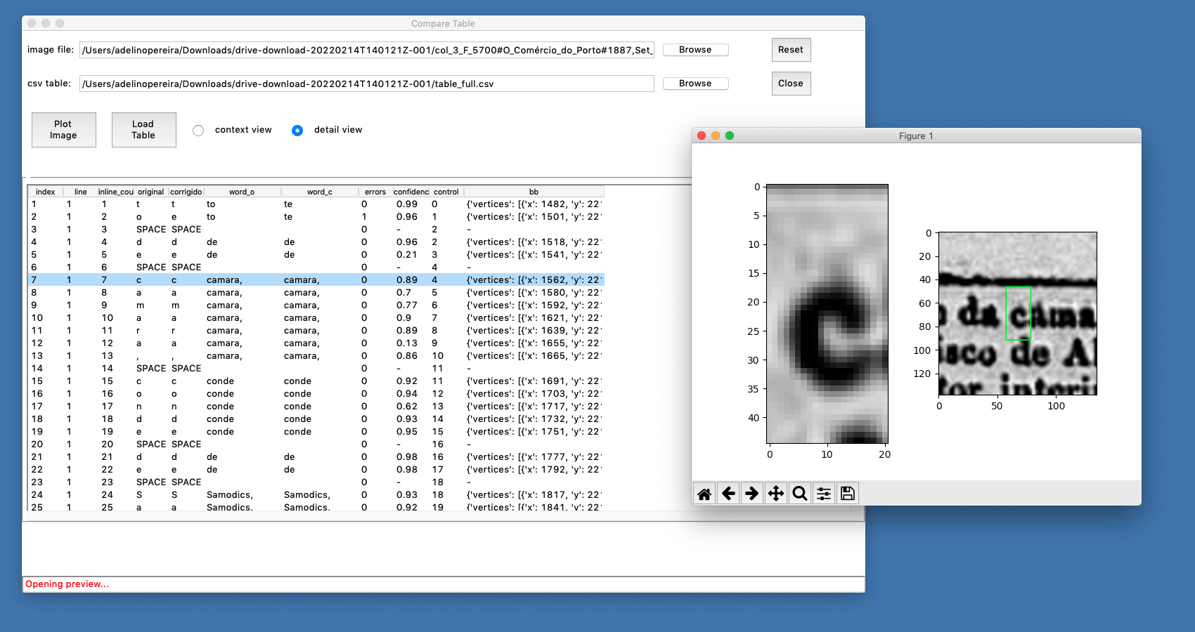Activate the Zoom to rectangle tool
Viewport: 1195px width, 632px height.
point(800,494)
